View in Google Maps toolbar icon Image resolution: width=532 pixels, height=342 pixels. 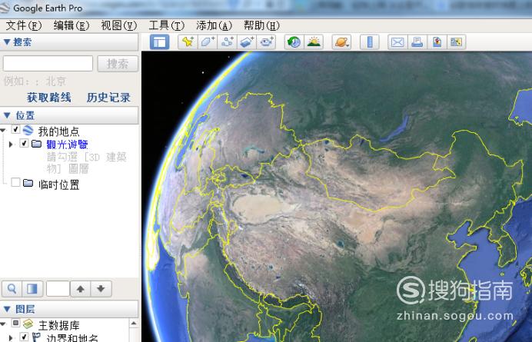click(x=457, y=42)
